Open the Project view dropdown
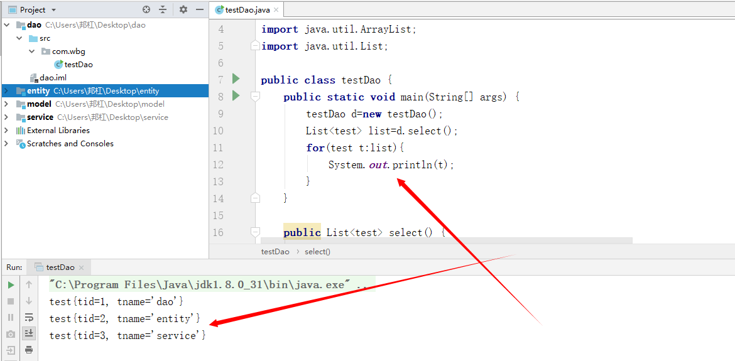The image size is (735, 361). [x=53, y=10]
